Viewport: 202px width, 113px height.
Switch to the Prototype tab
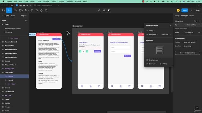tap(184, 16)
